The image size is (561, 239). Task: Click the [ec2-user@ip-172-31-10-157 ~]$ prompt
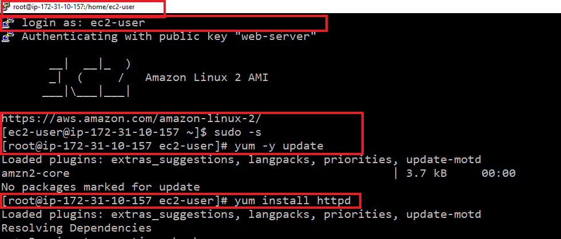click(x=104, y=133)
